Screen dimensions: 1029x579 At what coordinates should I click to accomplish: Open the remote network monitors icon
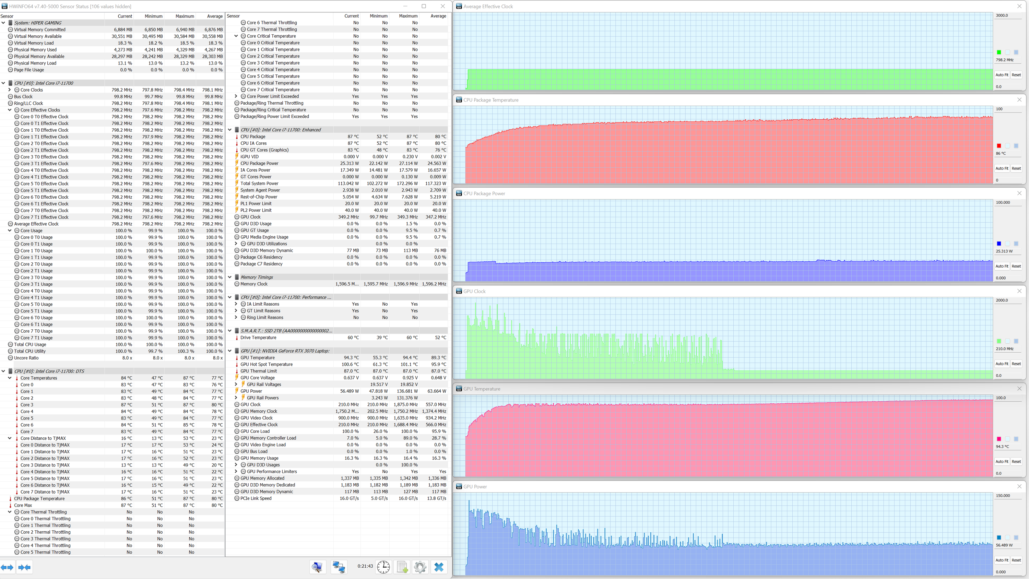339,567
